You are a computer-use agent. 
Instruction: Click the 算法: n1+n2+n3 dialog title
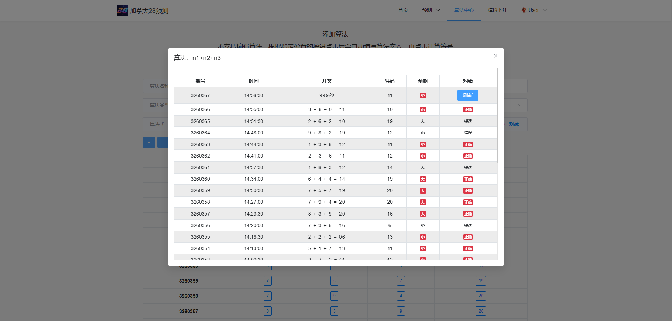tap(197, 58)
